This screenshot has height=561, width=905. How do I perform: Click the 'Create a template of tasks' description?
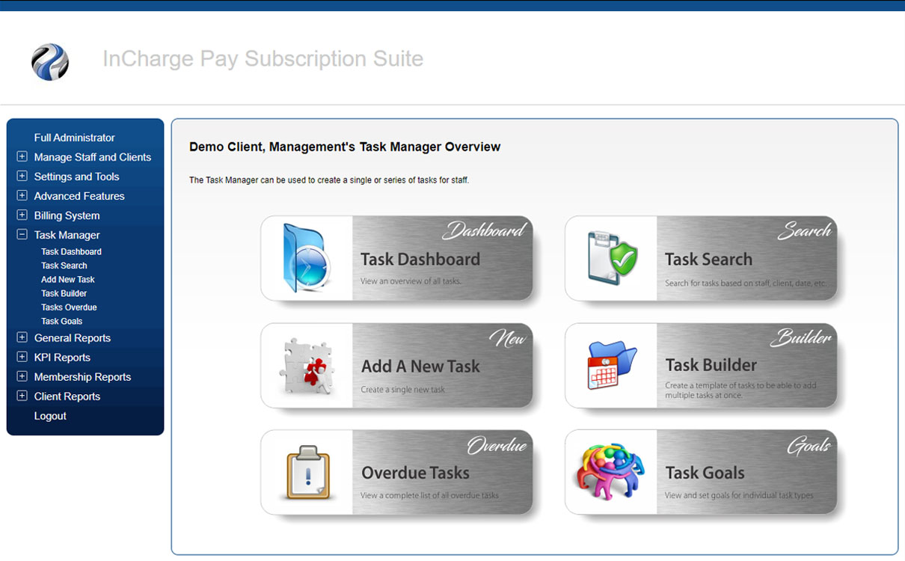point(741,390)
